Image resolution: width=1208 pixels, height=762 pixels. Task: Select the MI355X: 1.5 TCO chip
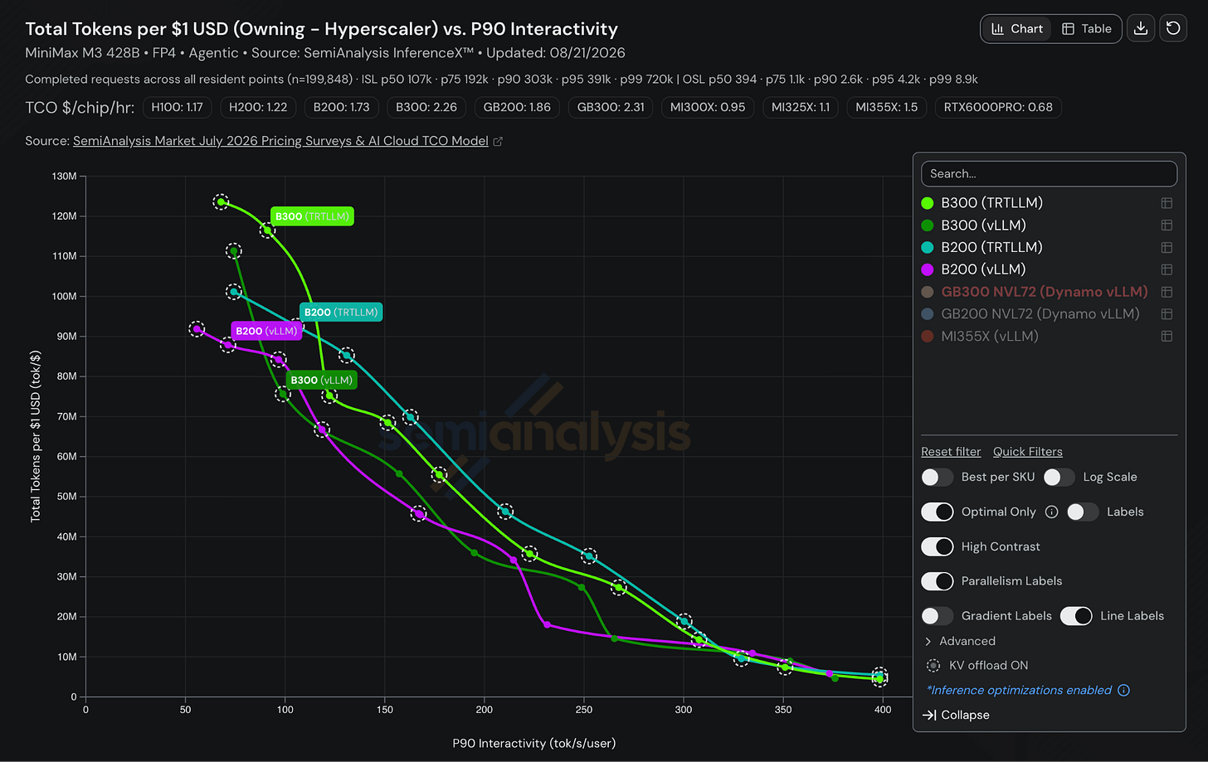(886, 107)
